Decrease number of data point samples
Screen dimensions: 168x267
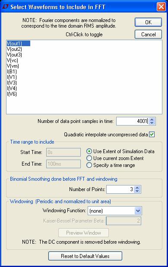tap(152, 123)
